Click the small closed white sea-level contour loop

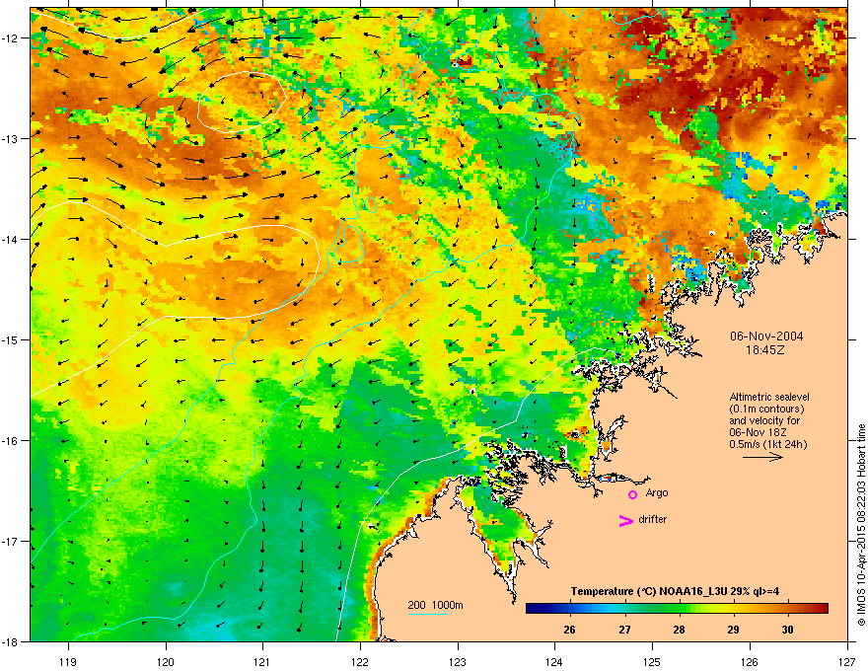tap(242, 102)
